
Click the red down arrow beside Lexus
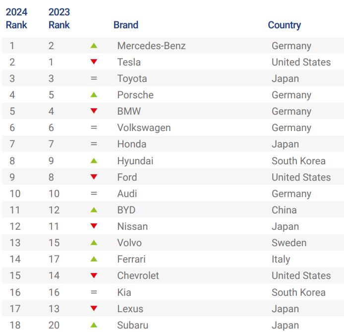[x=94, y=309]
